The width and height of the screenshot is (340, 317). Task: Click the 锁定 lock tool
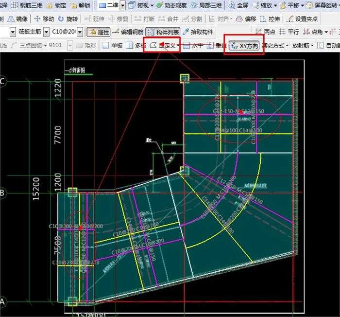56,5
